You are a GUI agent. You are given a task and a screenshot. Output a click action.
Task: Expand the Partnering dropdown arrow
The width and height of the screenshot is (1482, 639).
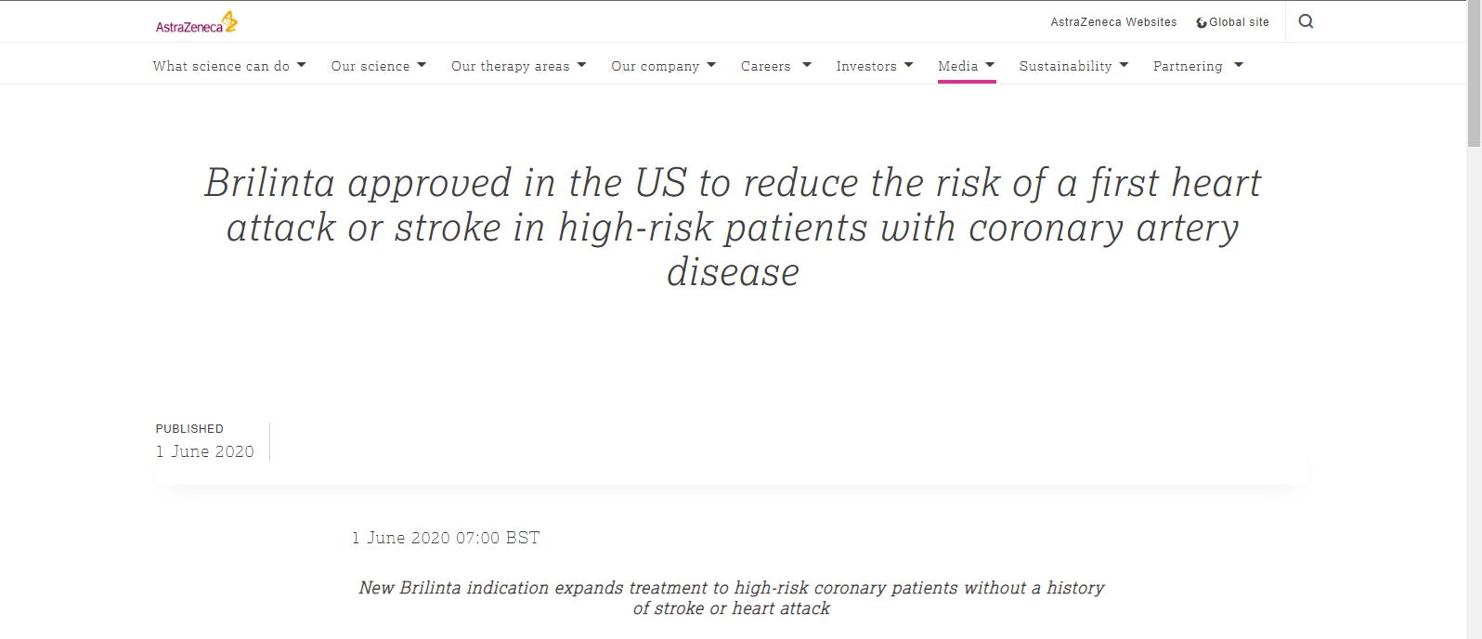pos(1239,65)
